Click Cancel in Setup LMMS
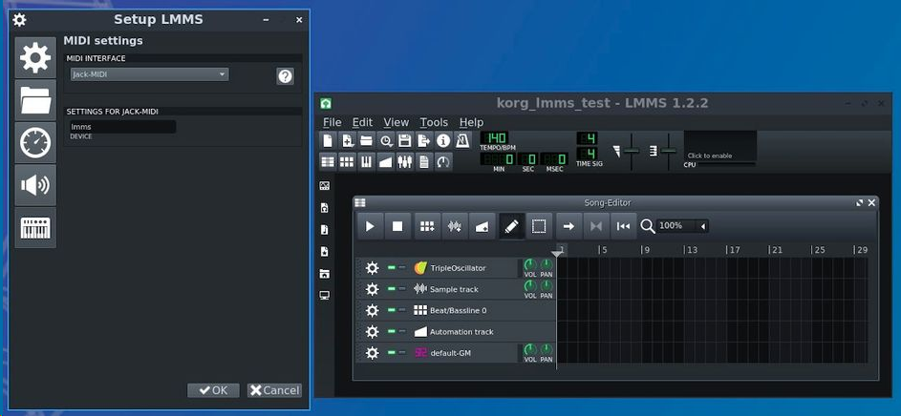 [274, 390]
